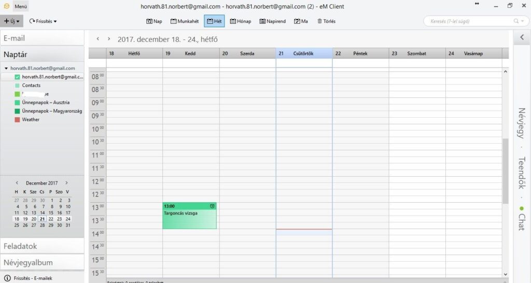531x283 pixels.
Task: Click the 23 Szombat day header
Action: click(417, 53)
